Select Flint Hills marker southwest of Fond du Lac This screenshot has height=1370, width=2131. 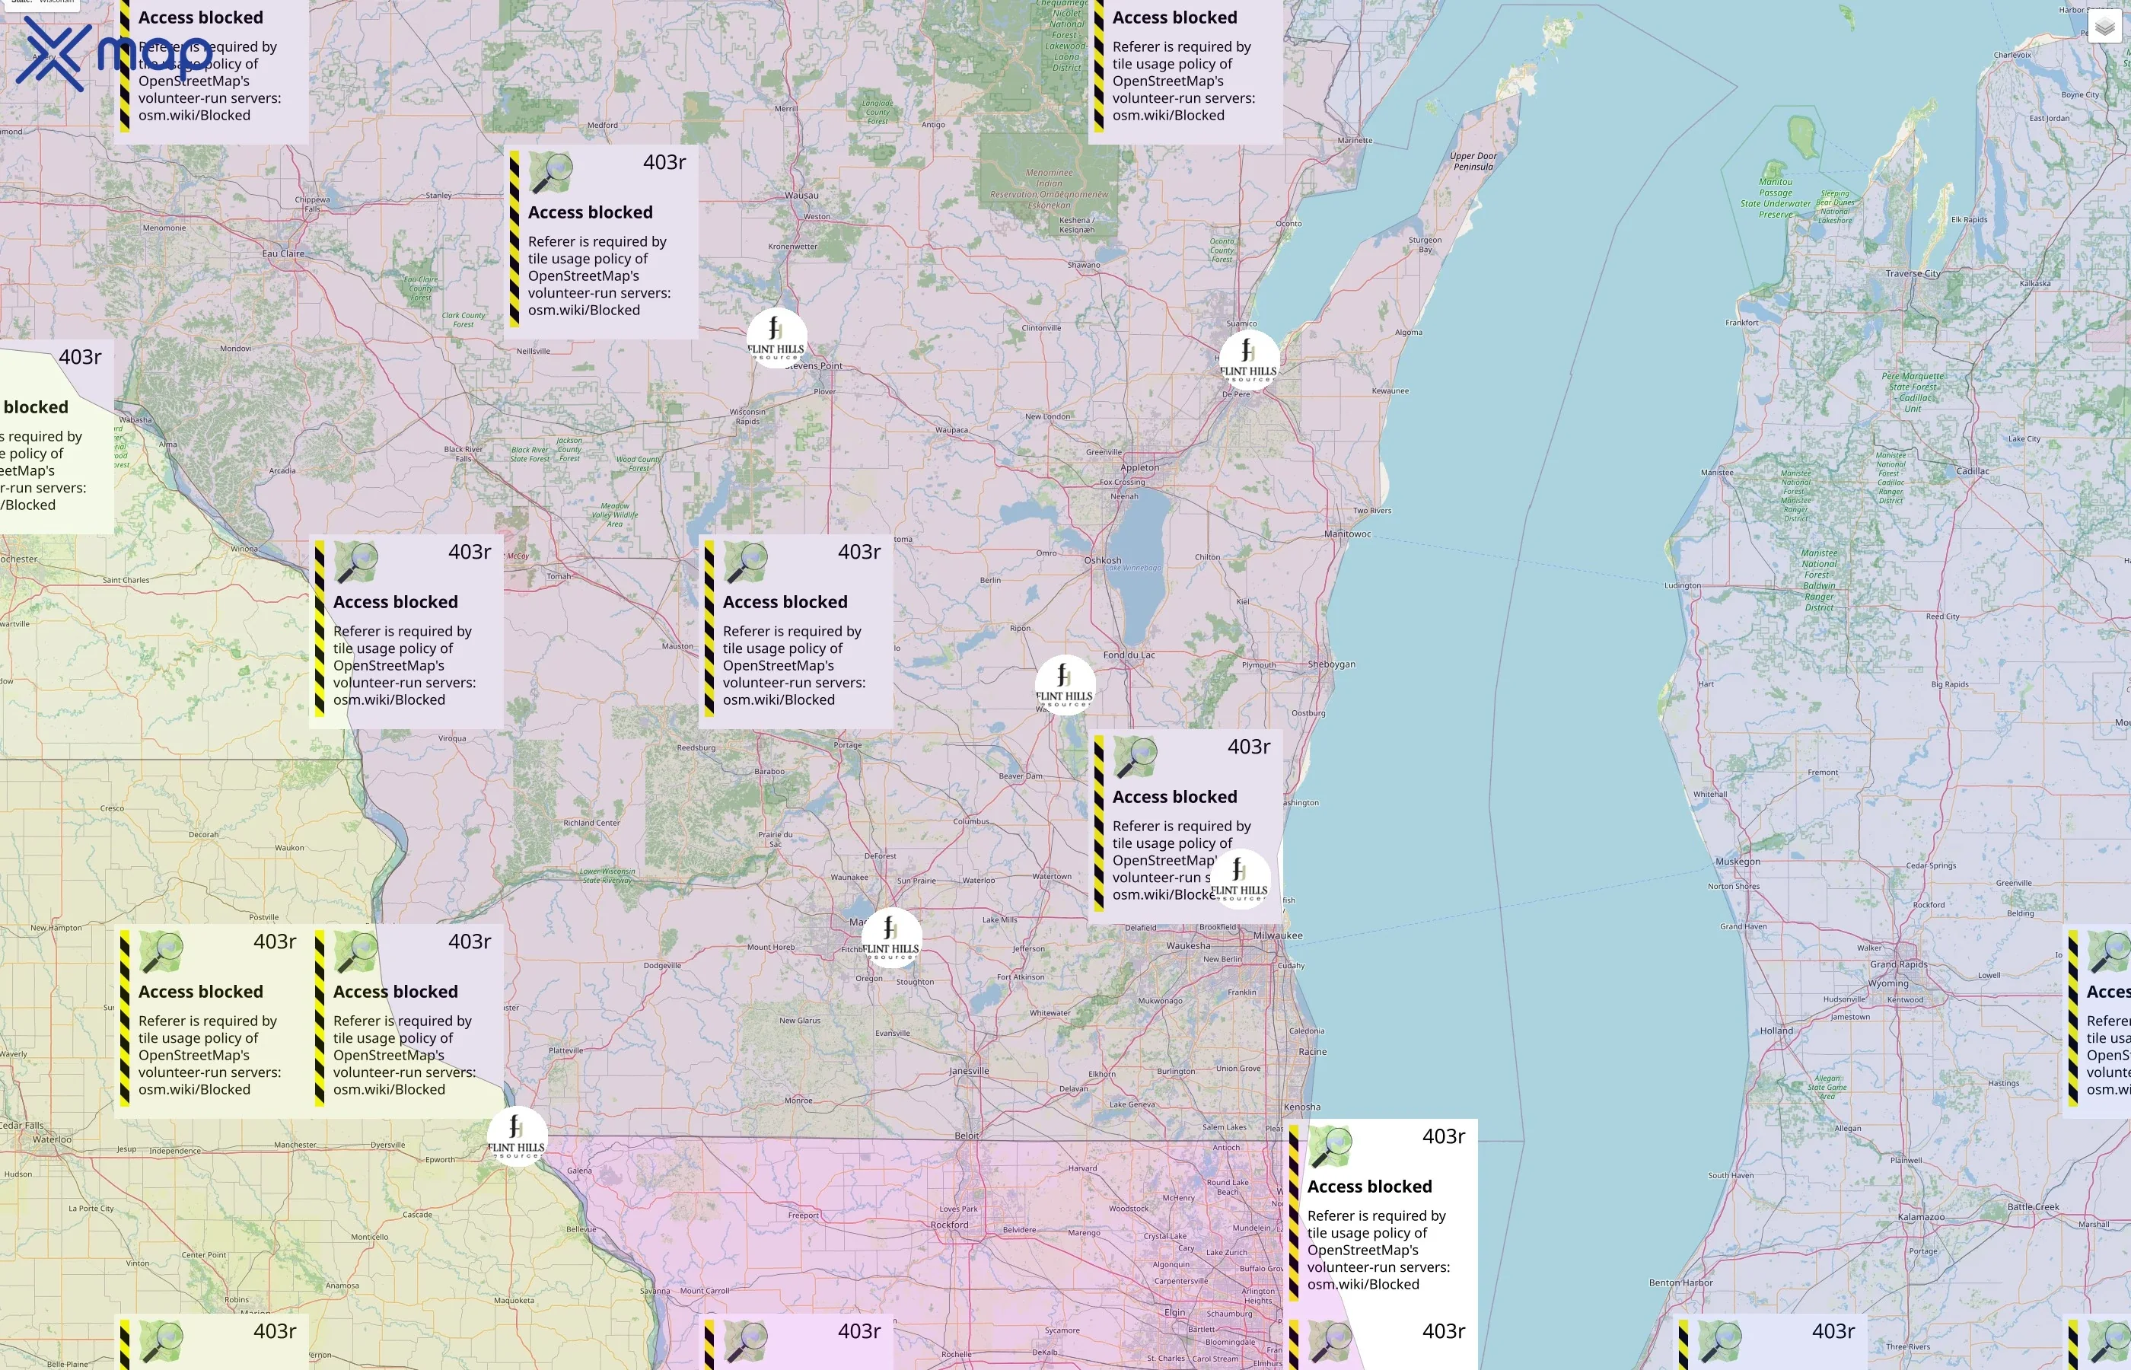(x=1065, y=685)
